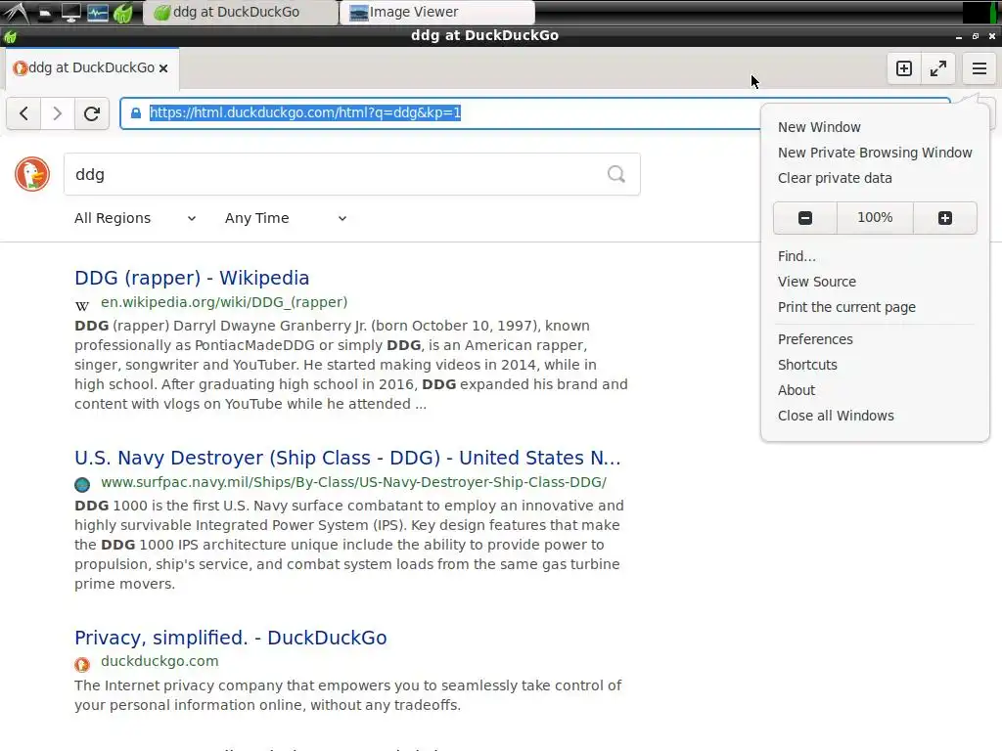The width and height of the screenshot is (1002, 751).
Task: Click the padlock icon in address bar
Action: [135, 113]
